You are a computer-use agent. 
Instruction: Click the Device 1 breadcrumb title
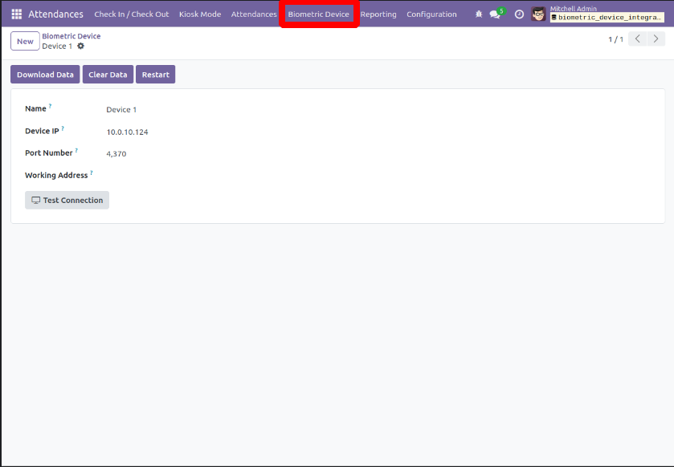[x=57, y=46]
